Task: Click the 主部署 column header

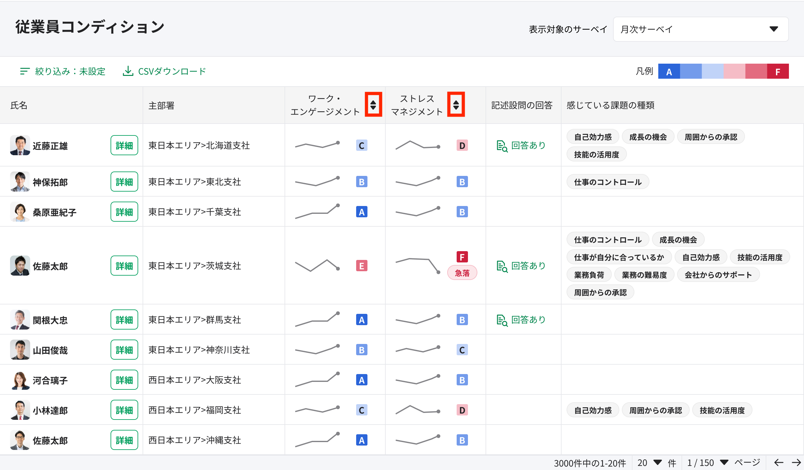Action: click(214, 105)
